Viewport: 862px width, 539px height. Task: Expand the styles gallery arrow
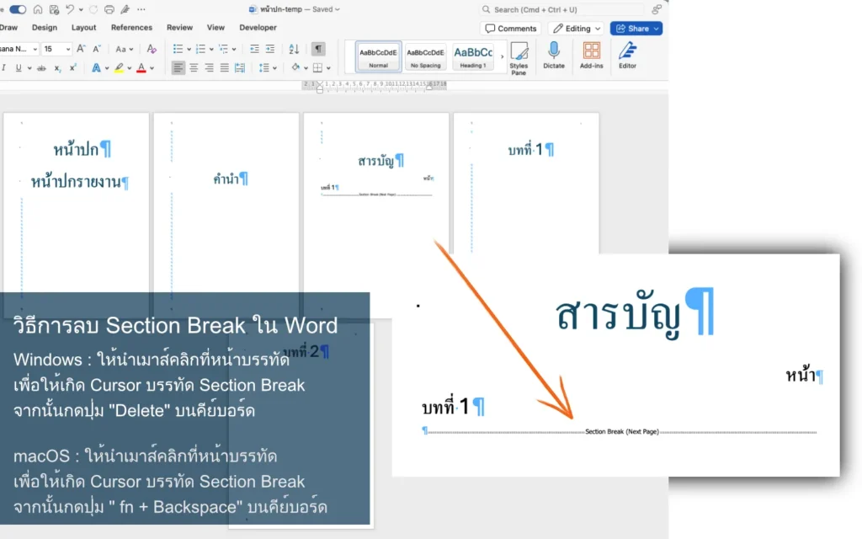(502, 56)
